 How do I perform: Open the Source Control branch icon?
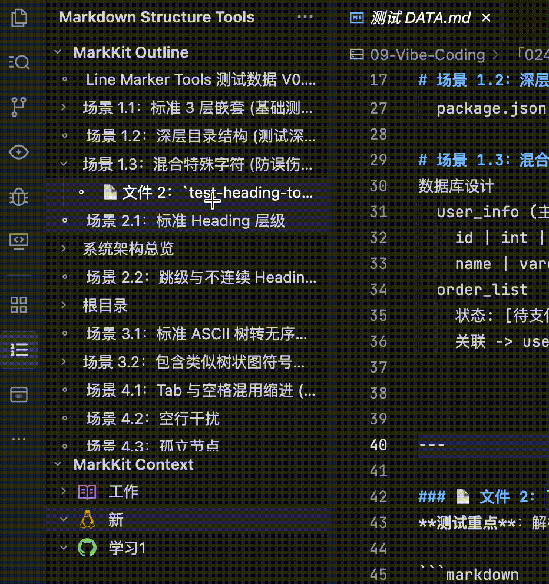19,107
